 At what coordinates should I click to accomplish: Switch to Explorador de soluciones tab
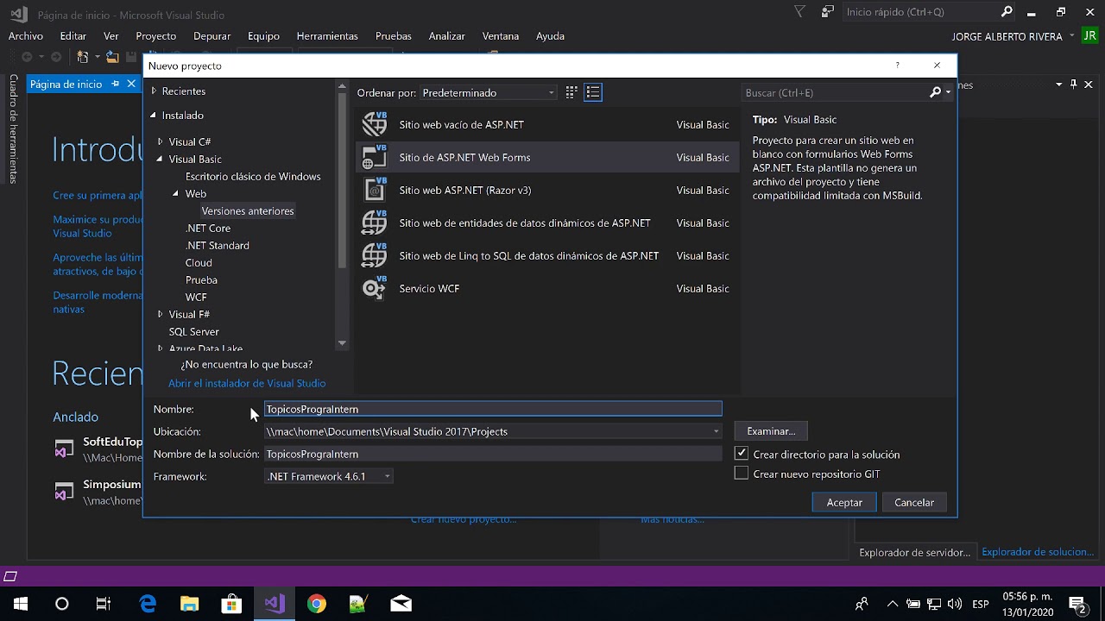pos(1038,552)
